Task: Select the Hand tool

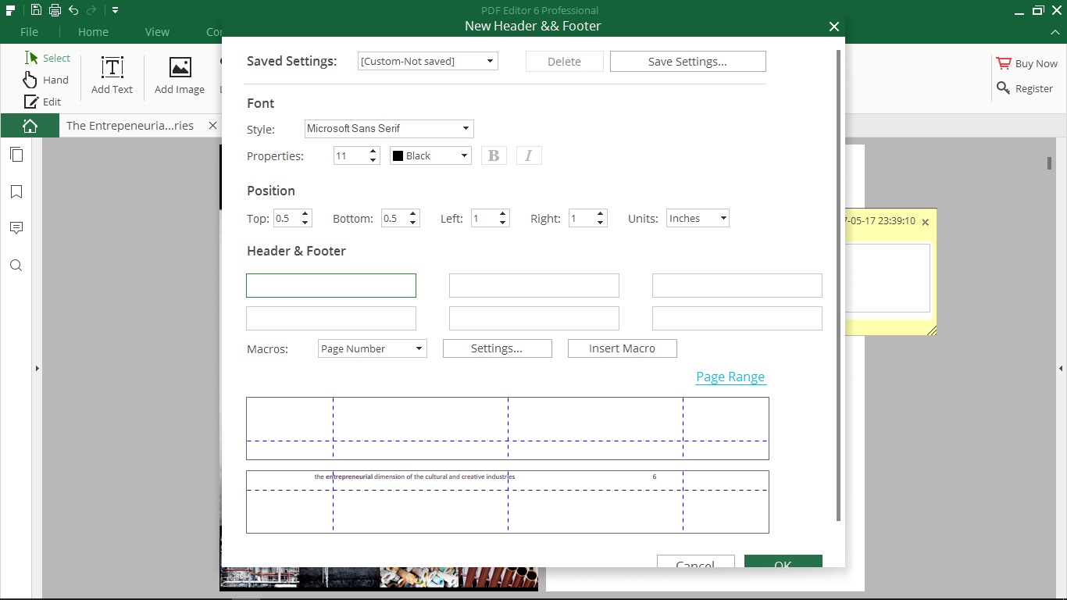Action: (x=47, y=80)
